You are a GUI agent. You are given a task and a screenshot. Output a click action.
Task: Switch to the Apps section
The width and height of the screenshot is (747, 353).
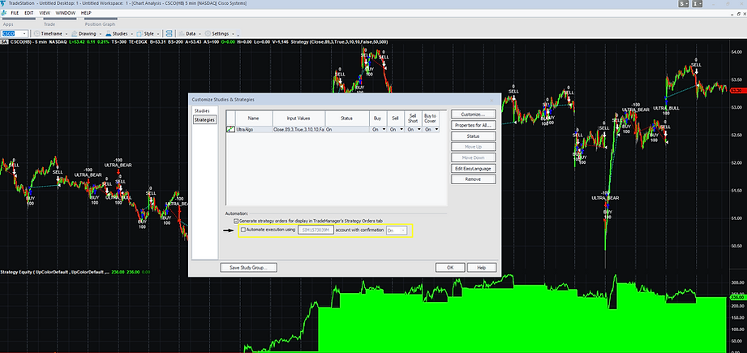coord(8,24)
